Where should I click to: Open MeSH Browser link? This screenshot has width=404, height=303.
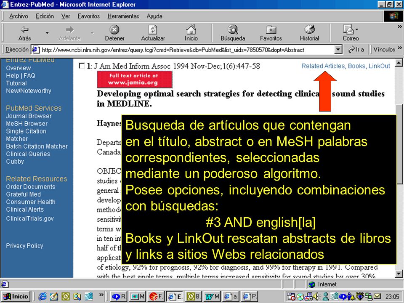27,124
